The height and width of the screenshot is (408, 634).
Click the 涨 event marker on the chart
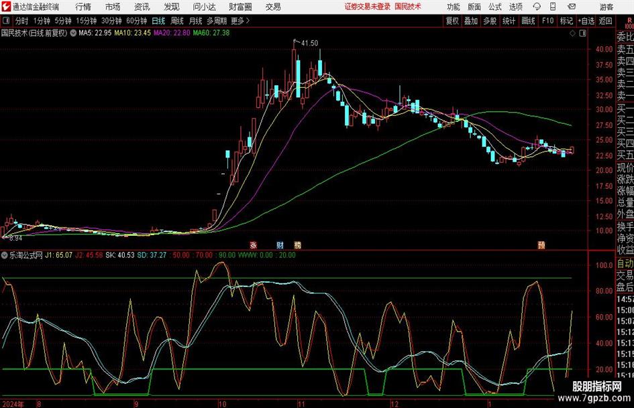coord(254,245)
